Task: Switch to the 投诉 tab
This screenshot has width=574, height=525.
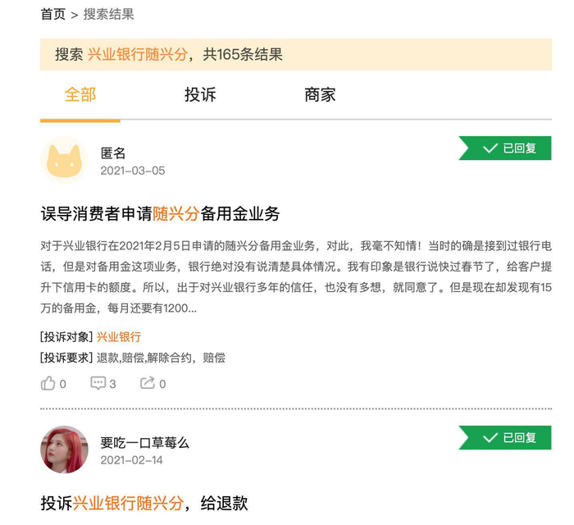Action: [x=200, y=95]
